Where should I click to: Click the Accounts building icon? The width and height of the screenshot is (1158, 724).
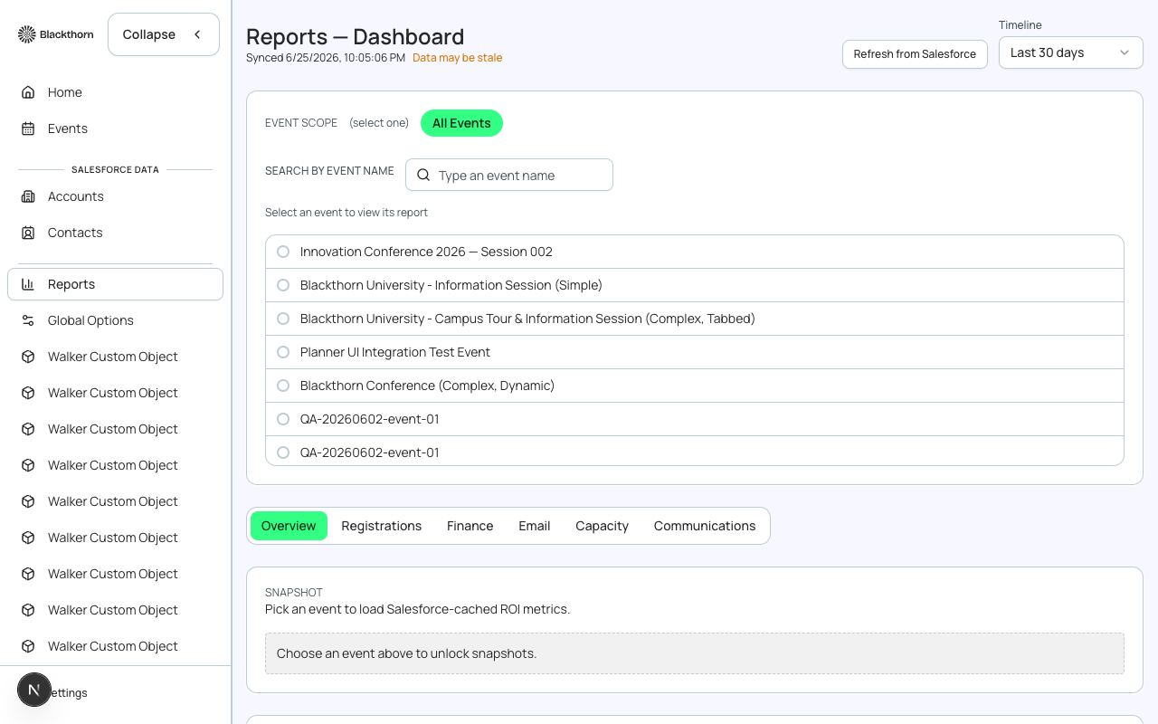(28, 196)
